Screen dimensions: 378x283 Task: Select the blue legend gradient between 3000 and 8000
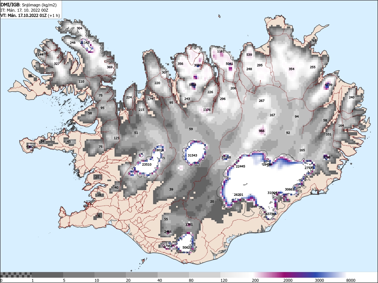tap(330, 275)
